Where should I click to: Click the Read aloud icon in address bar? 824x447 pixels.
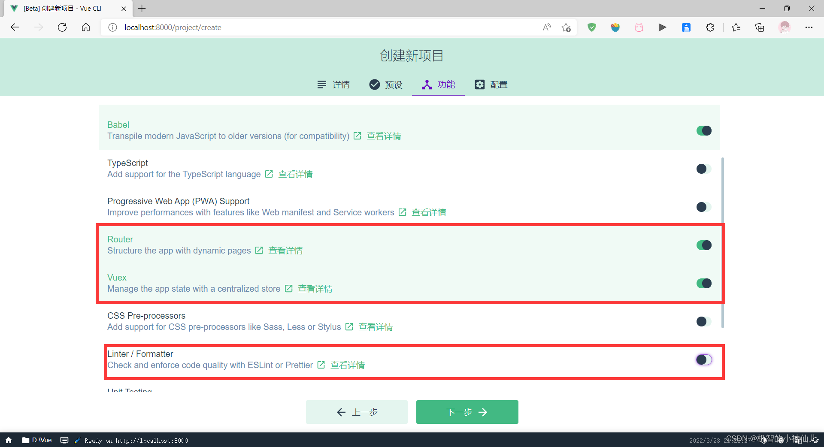pos(547,27)
